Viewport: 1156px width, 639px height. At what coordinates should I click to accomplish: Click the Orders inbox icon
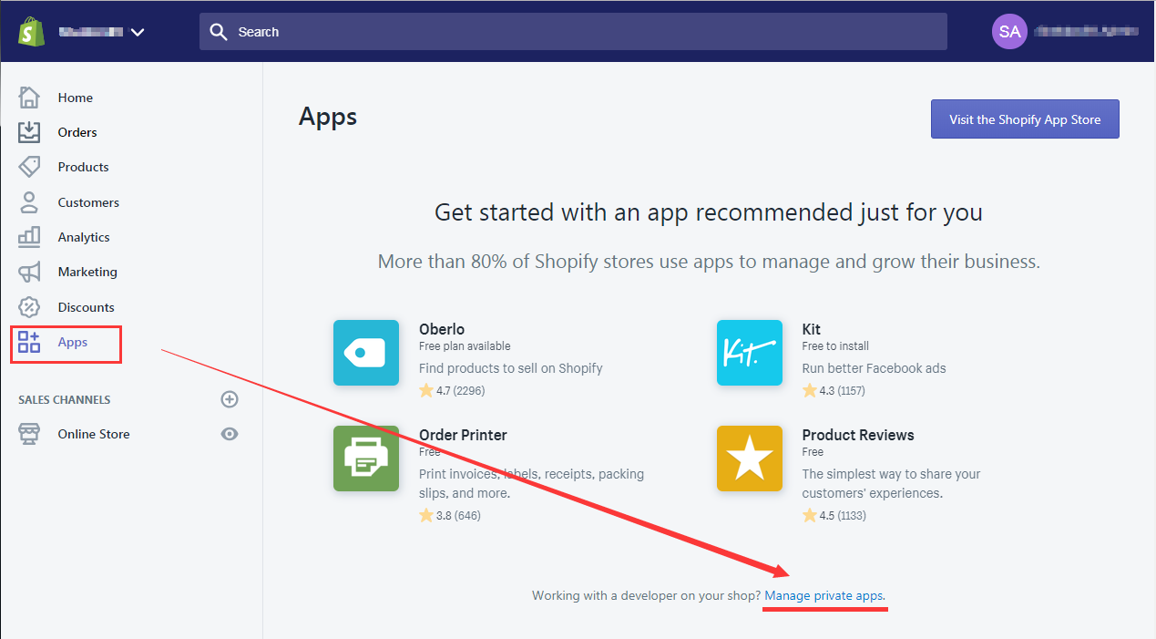pyautogui.click(x=29, y=132)
